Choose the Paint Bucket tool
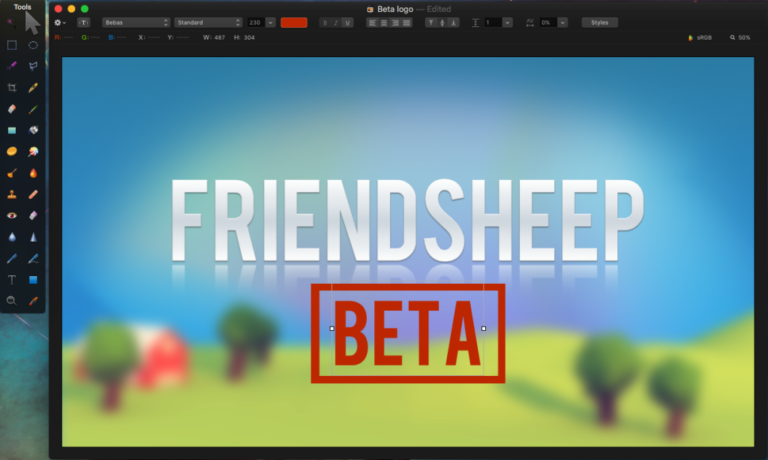The image size is (768, 460). click(x=33, y=131)
